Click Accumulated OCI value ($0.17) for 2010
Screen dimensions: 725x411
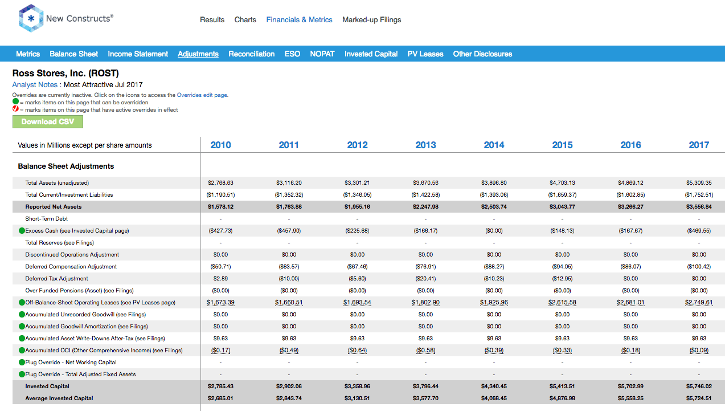(x=220, y=351)
